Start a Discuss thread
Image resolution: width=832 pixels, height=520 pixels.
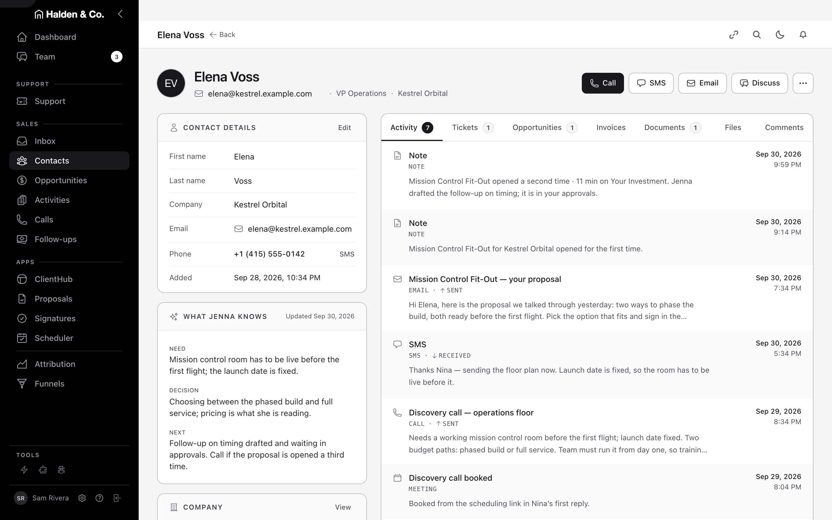(759, 83)
